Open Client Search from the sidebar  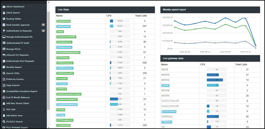[13, 13]
